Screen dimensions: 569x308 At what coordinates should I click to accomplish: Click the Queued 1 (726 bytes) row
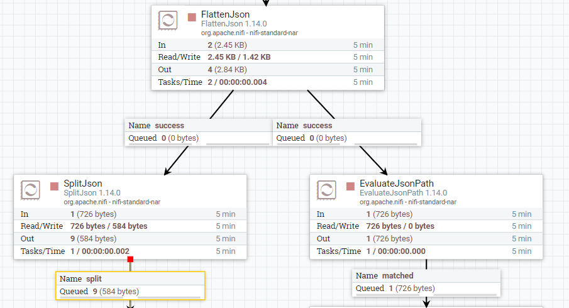426,289
